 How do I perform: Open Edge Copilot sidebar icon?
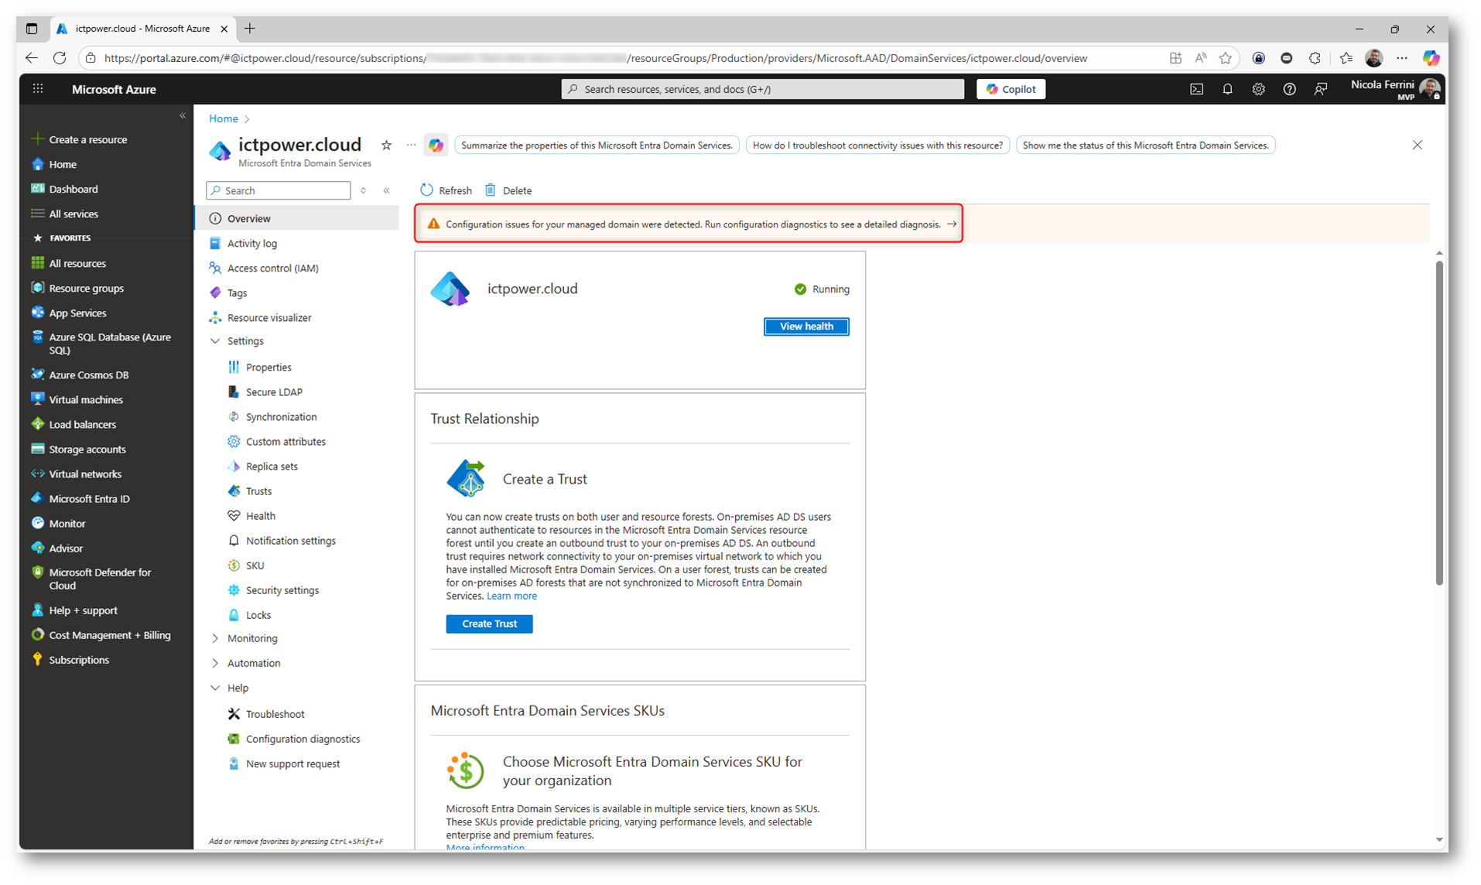click(x=1431, y=58)
